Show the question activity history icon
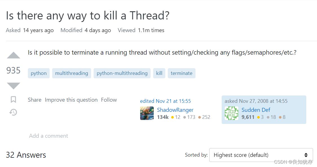 (13, 112)
